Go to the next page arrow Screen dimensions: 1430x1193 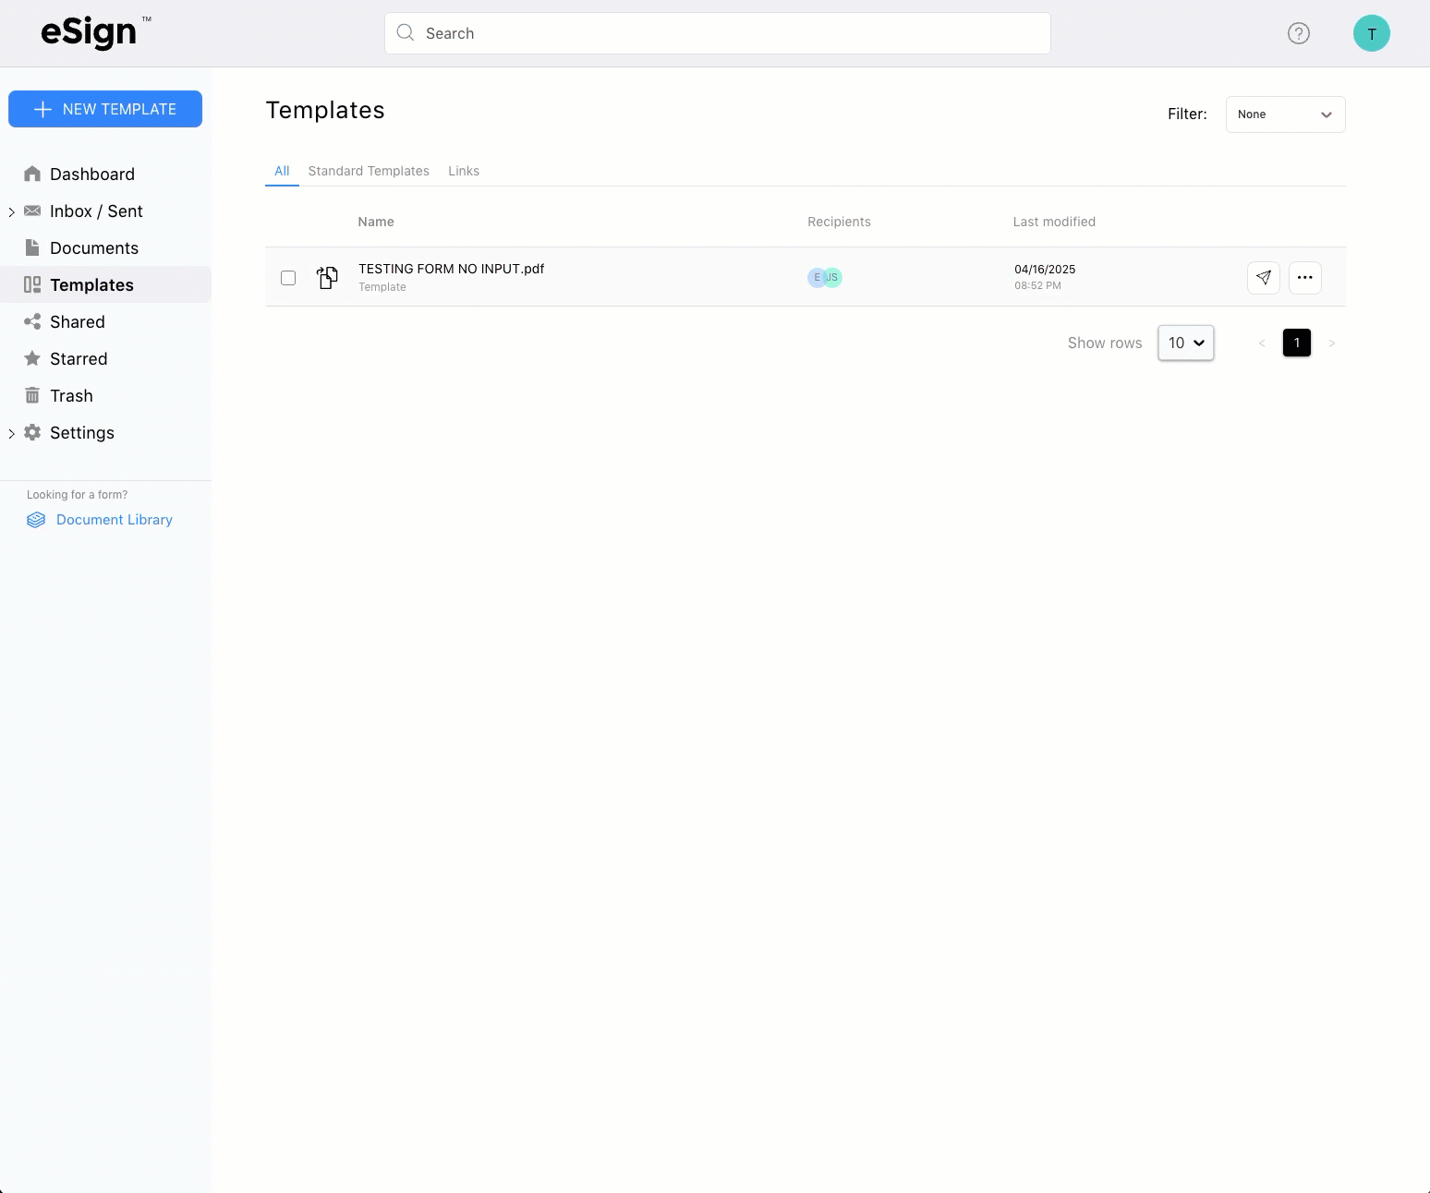1331,343
